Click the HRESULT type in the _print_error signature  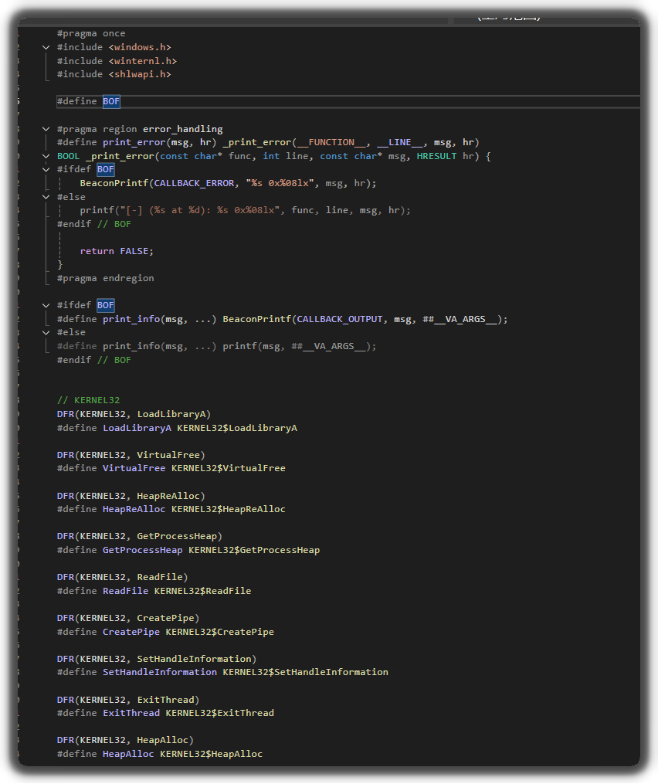(436, 156)
